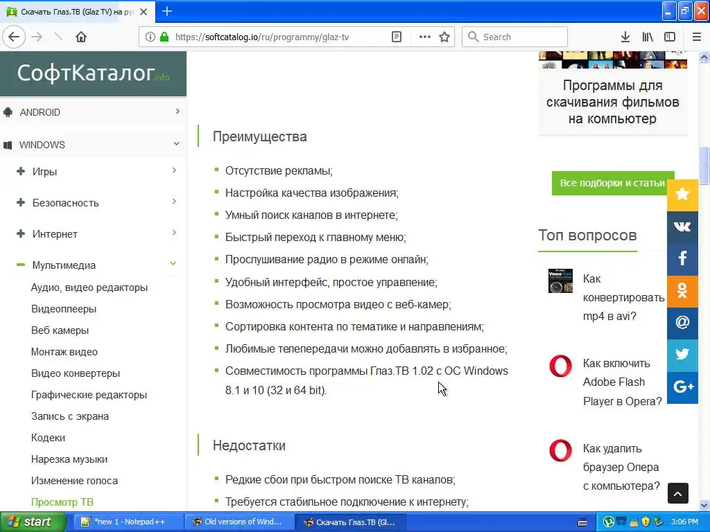Expand the ANDROID category

[93, 112]
